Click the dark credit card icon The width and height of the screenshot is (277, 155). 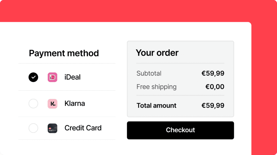pyautogui.click(x=52, y=128)
